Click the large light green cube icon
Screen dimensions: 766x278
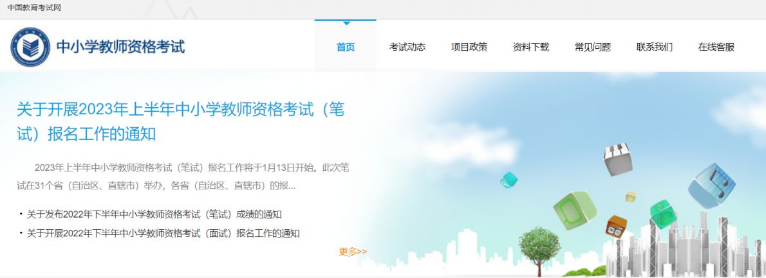point(575,211)
